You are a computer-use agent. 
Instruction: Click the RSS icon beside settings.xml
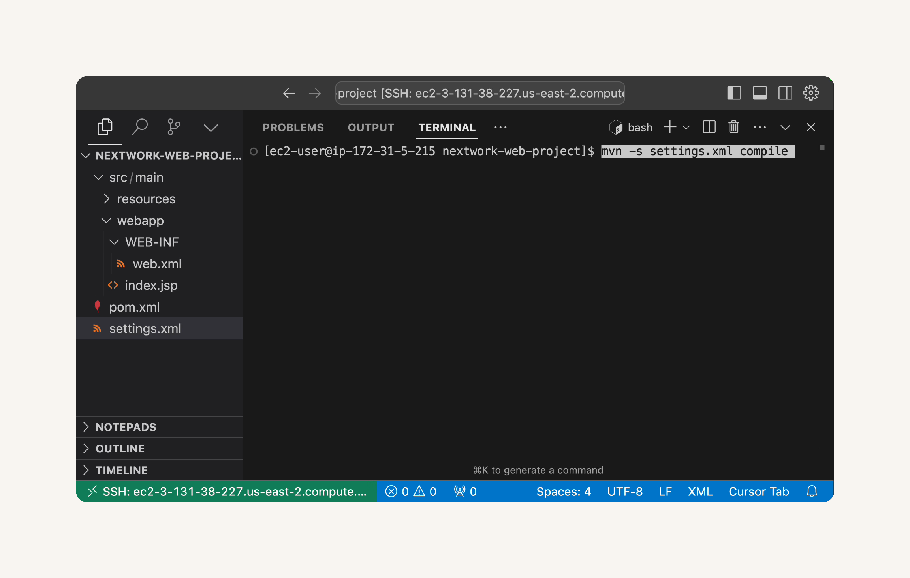pos(97,328)
